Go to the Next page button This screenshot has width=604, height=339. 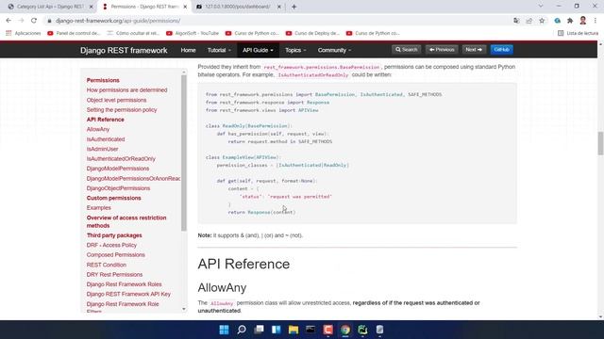click(x=474, y=50)
